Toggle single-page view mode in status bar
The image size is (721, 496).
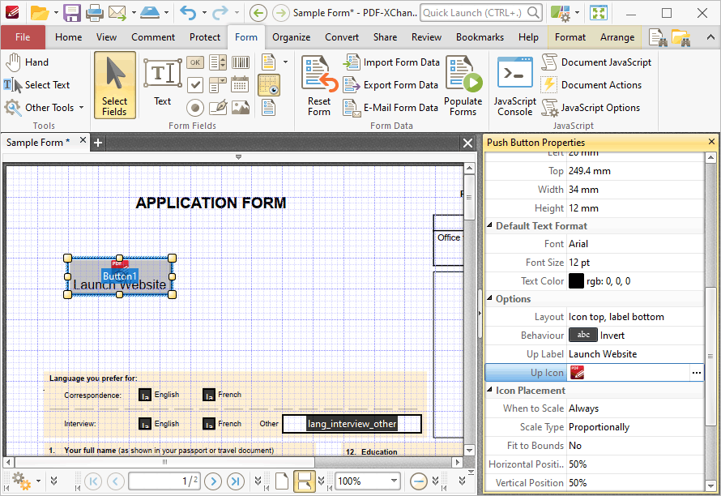283,480
